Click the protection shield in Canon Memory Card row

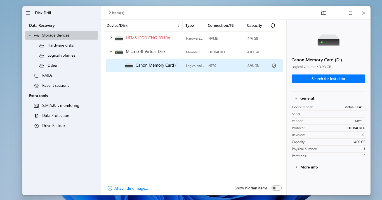(x=274, y=66)
